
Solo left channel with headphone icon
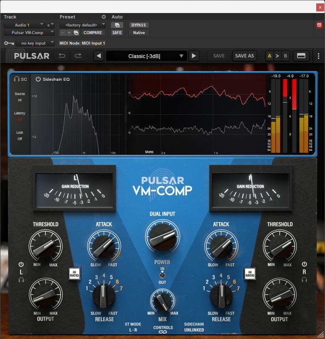(x=21, y=280)
